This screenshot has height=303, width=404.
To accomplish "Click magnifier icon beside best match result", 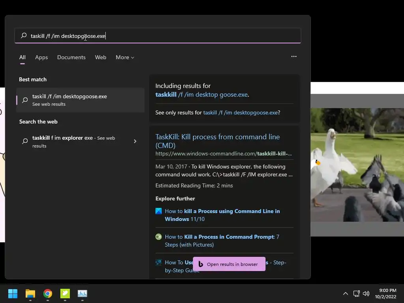I will (25, 100).
